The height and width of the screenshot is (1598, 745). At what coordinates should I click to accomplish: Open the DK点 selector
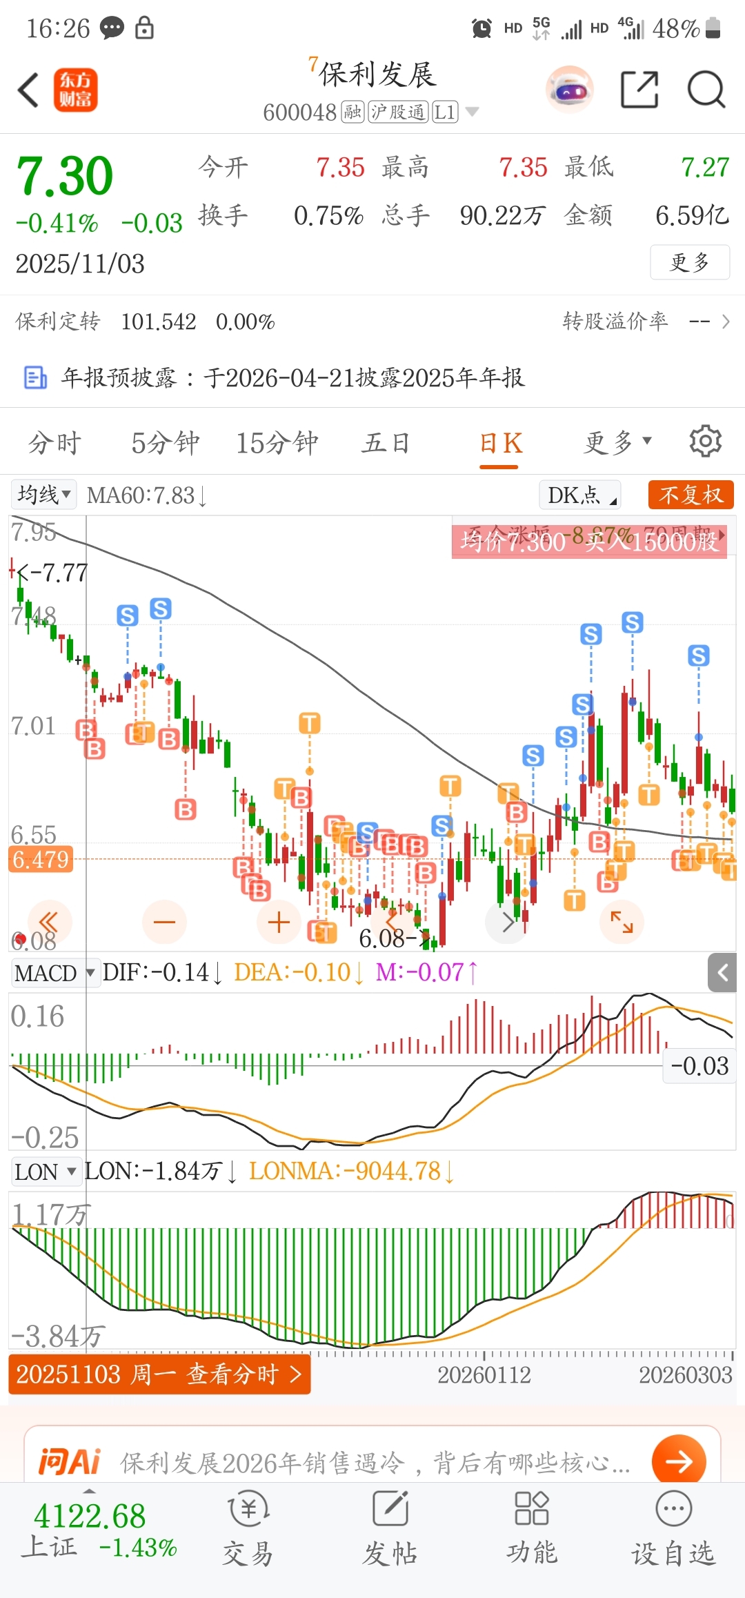[x=580, y=495]
